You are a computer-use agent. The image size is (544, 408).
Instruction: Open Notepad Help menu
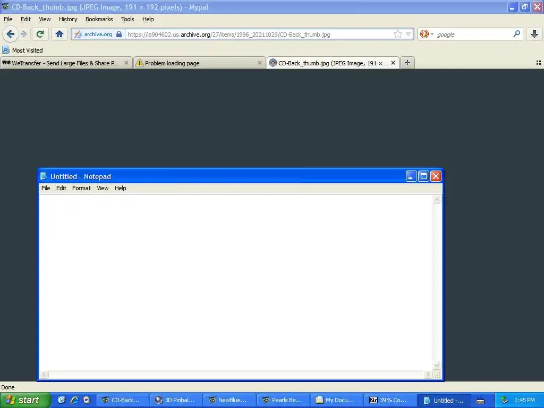pos(121,188)
